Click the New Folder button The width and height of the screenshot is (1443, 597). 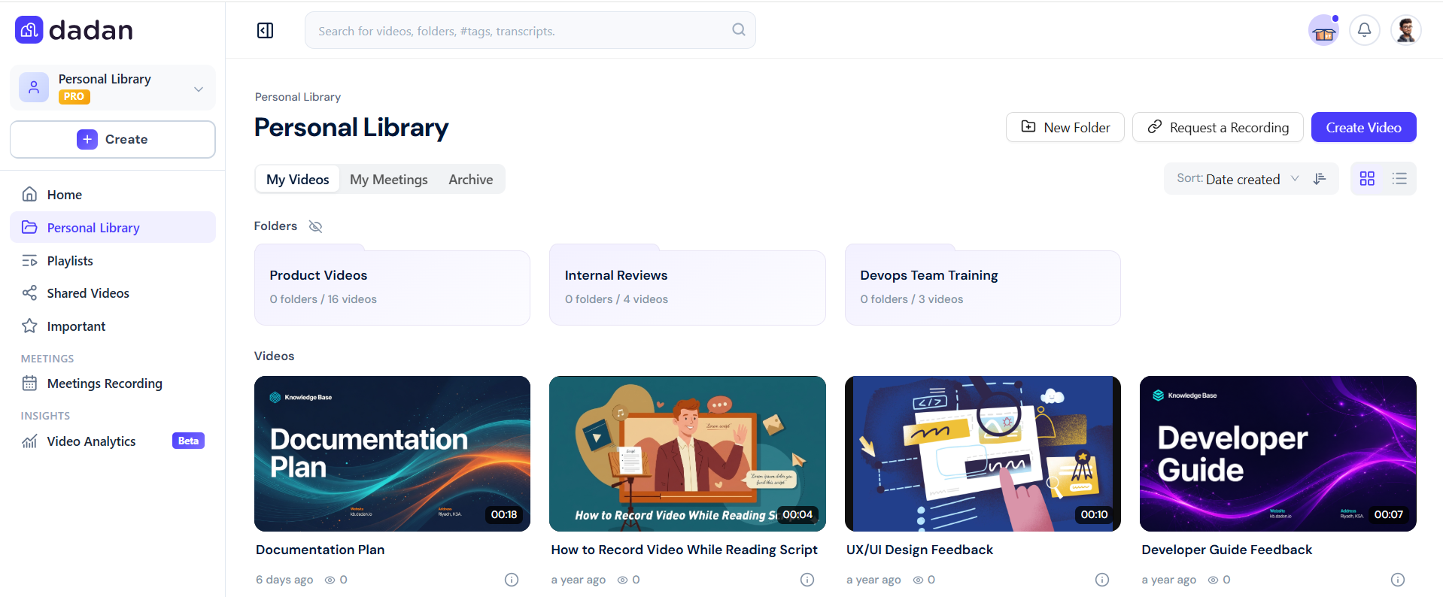pos(1065,127)
